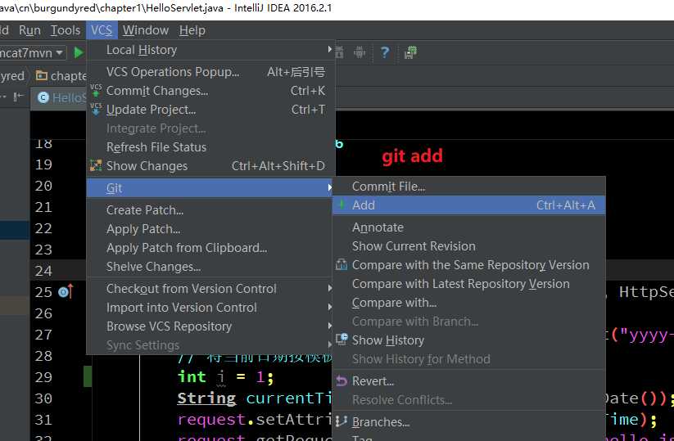674x441 pixels.
Task: Choose Checkout from Version Control
Action: 210,289
